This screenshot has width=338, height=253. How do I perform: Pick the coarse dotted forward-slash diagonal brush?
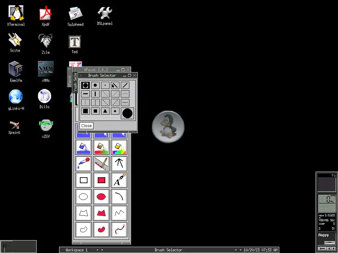click(x=115, y=102)
